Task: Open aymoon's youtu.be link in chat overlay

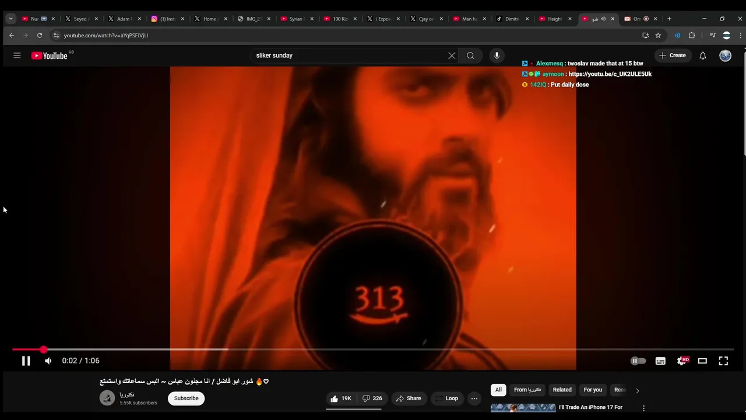Action: [x=610, y=74]
